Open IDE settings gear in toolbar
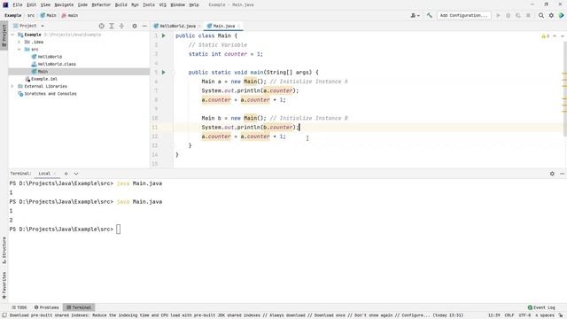567x319 pixels. [551, 16]
